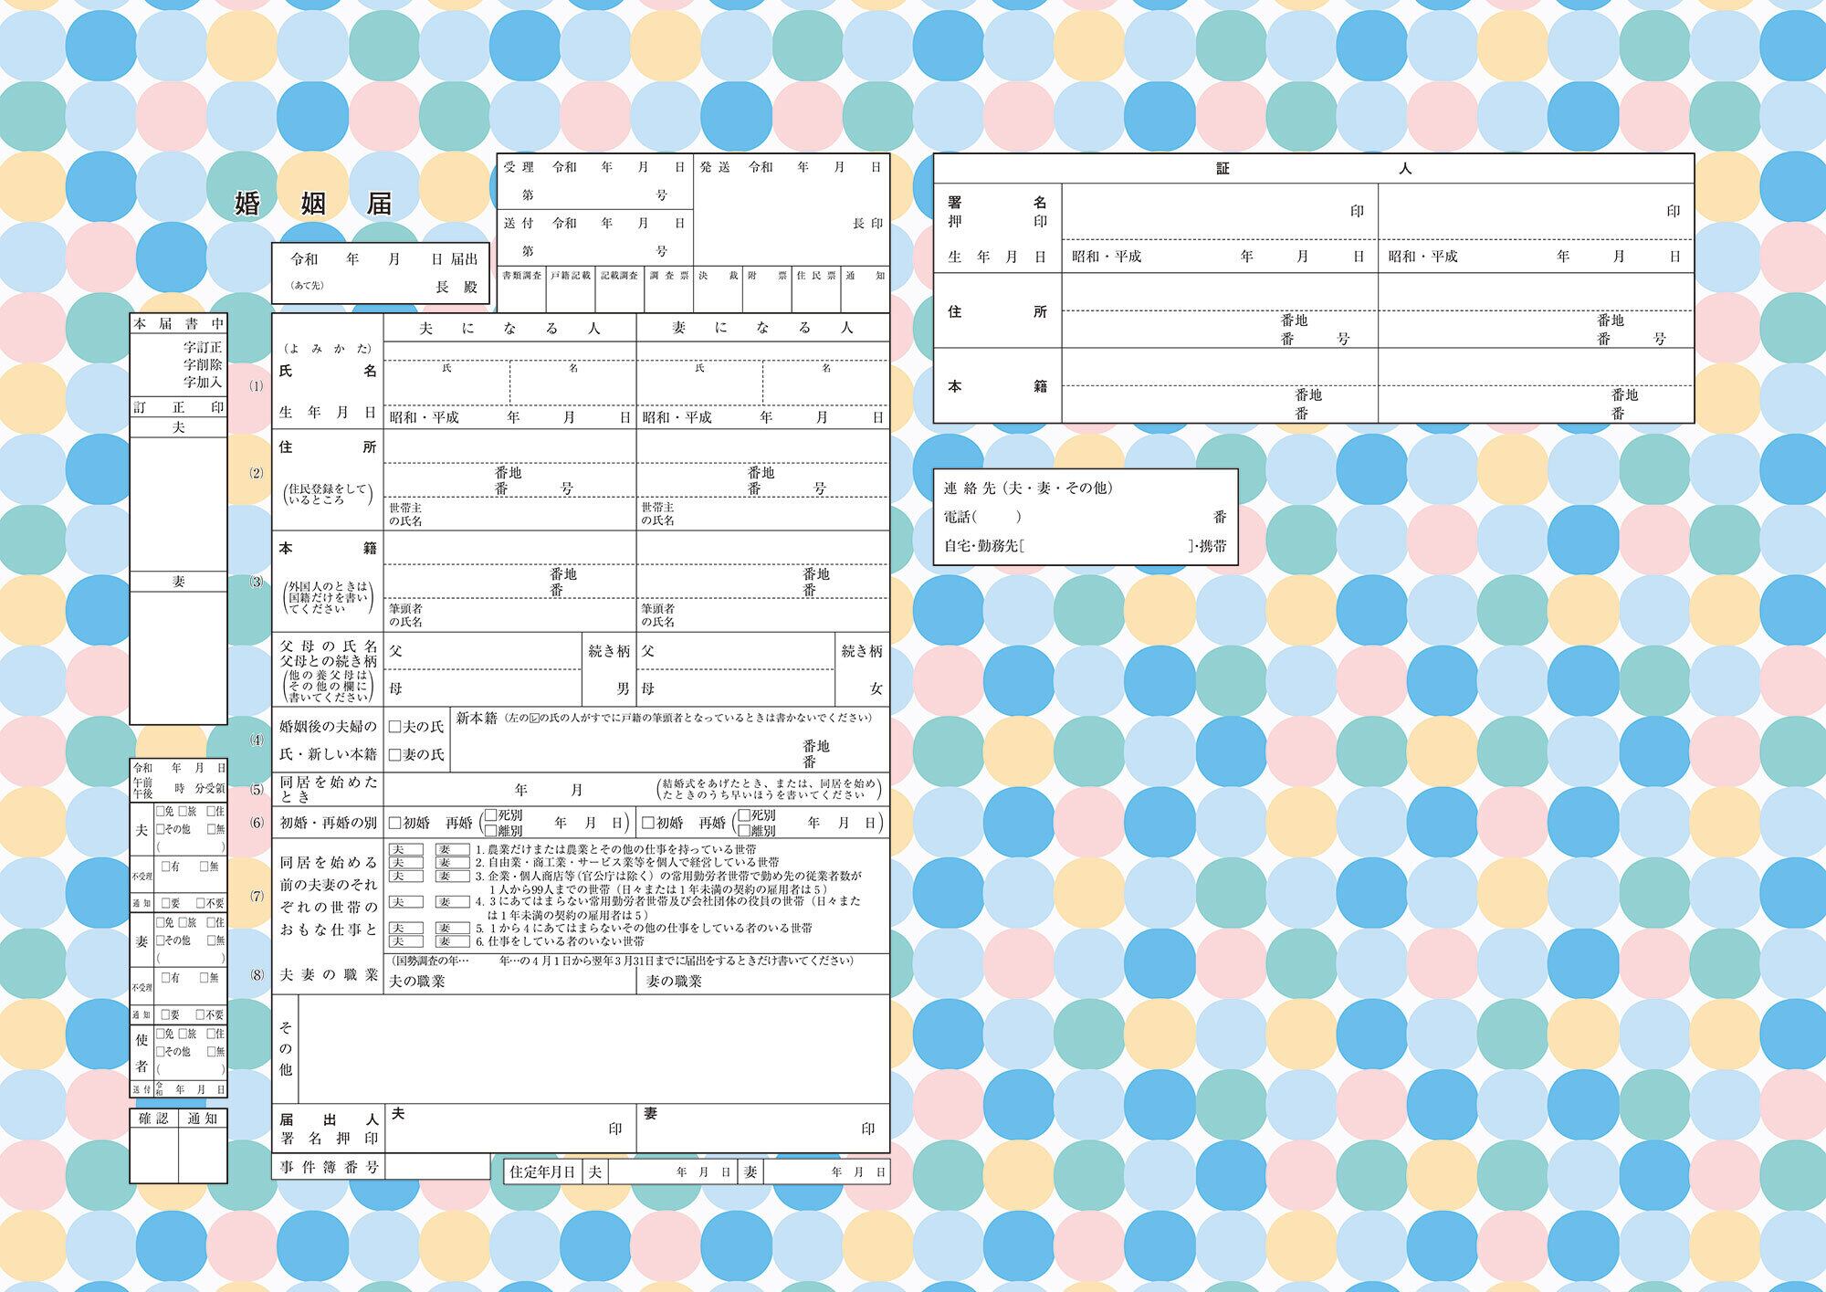
Task: Click the その他 large blank field
Action: pos(593,1048)
